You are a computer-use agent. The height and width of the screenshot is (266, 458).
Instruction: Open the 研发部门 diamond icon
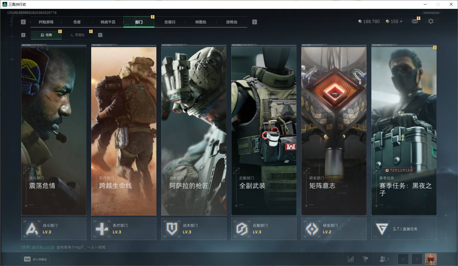point(312,229)
